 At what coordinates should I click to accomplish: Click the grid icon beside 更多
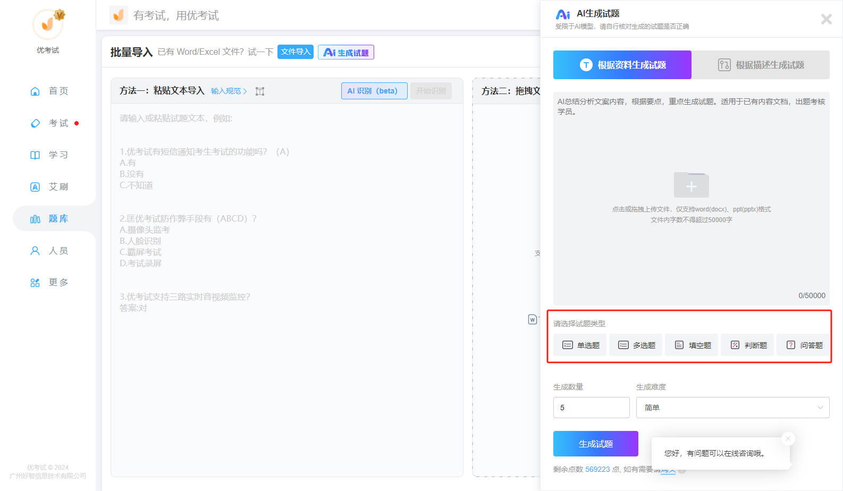(35, 283)
